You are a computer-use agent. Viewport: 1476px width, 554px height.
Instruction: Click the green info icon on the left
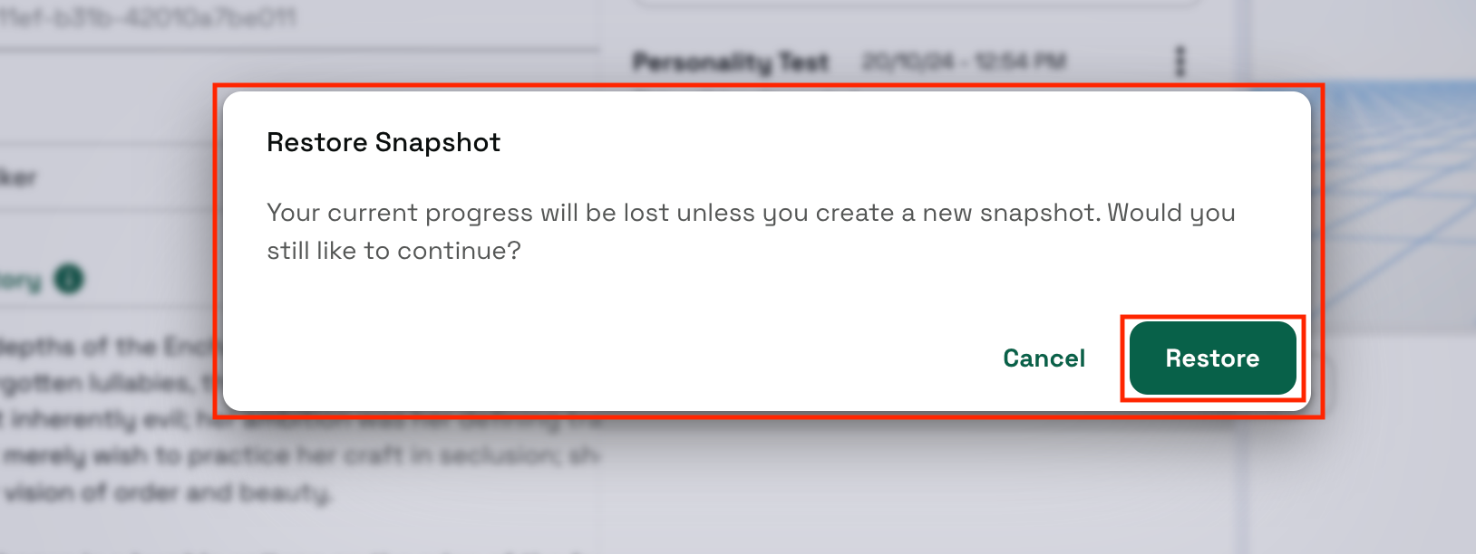[x=69, y=279]
